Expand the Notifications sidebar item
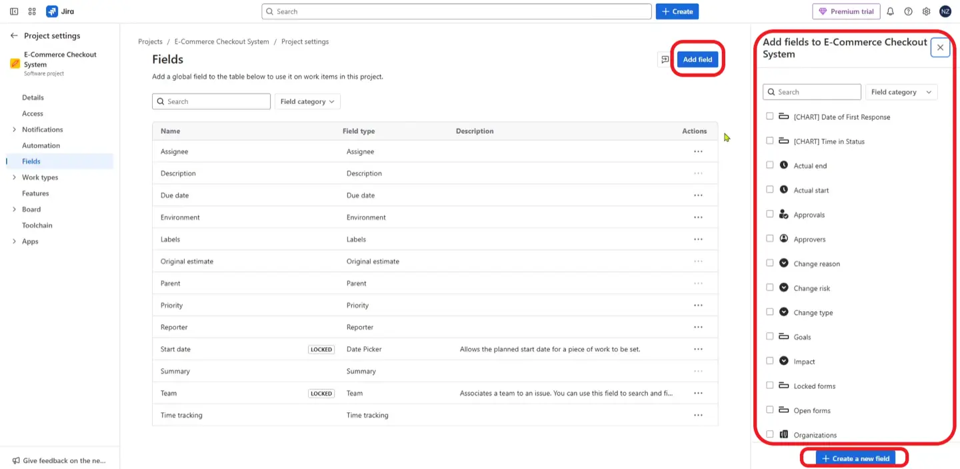 pyautogui.click(x=14, y=129)
